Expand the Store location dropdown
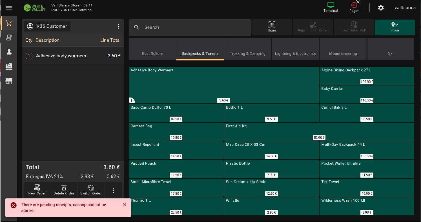The height and width of the screenshot is (222, 421). point(395,27)
